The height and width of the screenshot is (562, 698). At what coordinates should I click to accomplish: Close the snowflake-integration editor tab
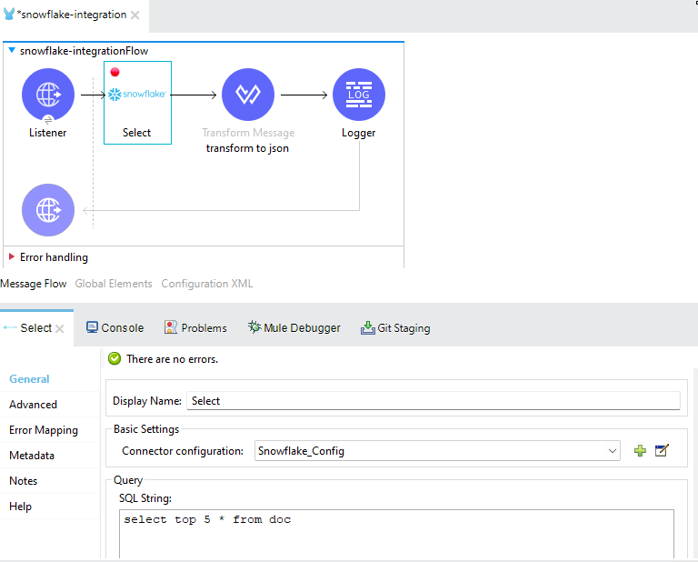[135, 15]
